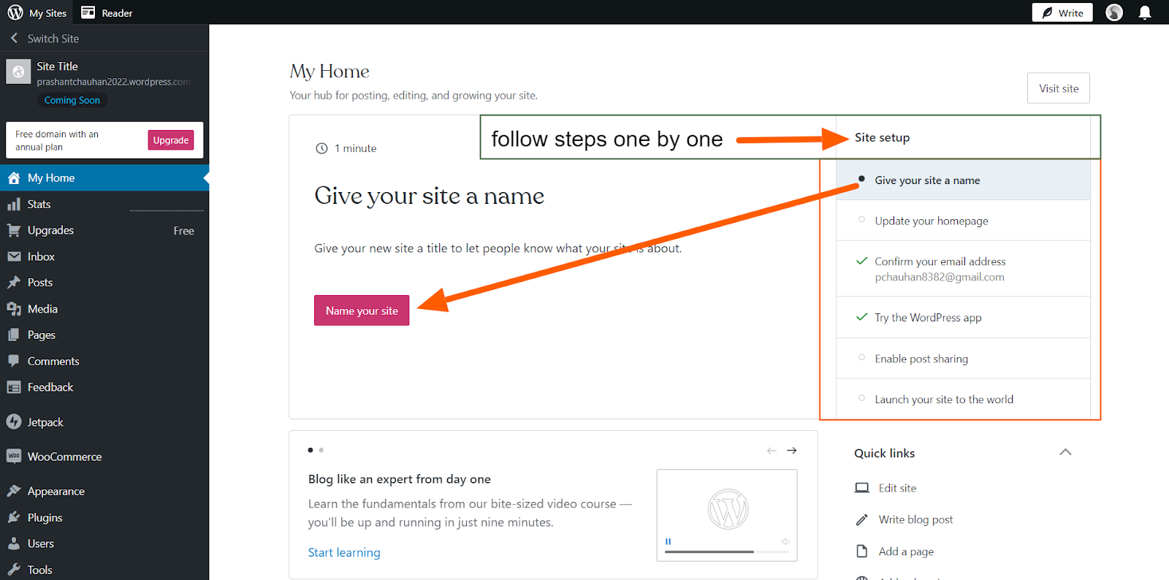Click the Name your site button
This screenshot has height=580, width=1169.
[x=362, y=310]
